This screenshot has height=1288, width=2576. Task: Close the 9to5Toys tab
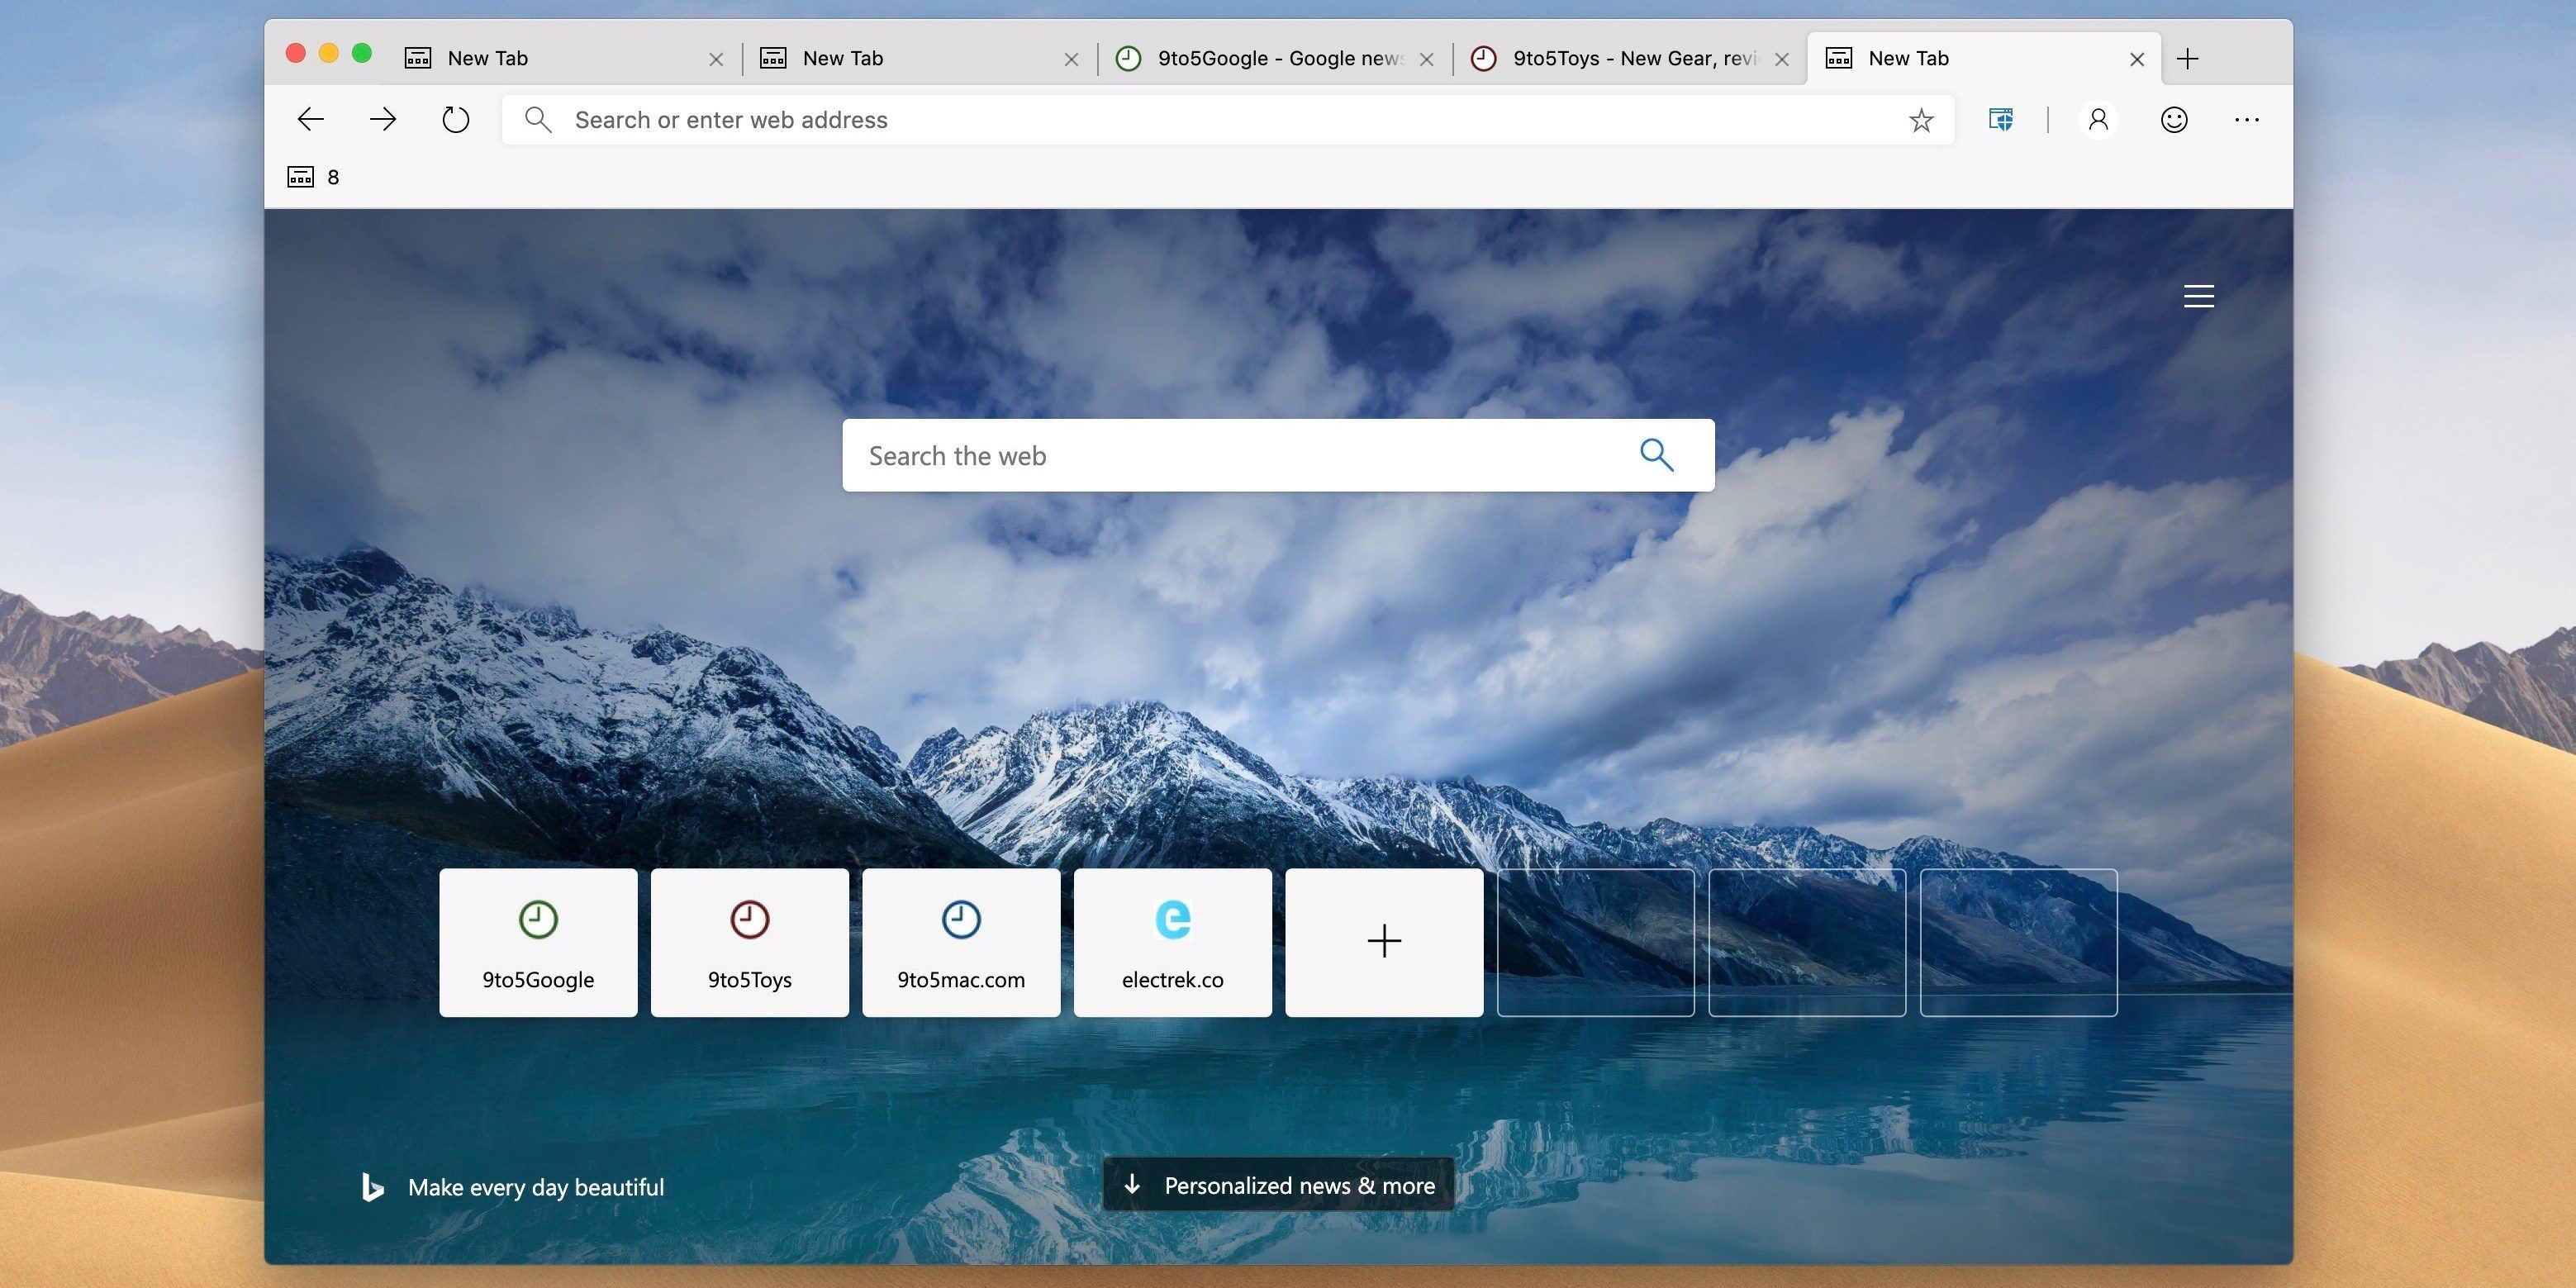tap(1782, 59)
